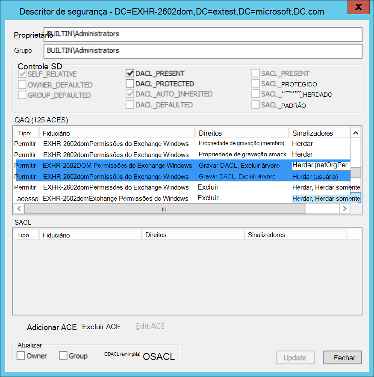Toggle the SACL automático herdado checkbox
The image size is (374, 377).
click(x=256, y=94)
